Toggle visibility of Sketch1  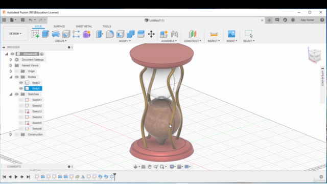pos(21,100)
